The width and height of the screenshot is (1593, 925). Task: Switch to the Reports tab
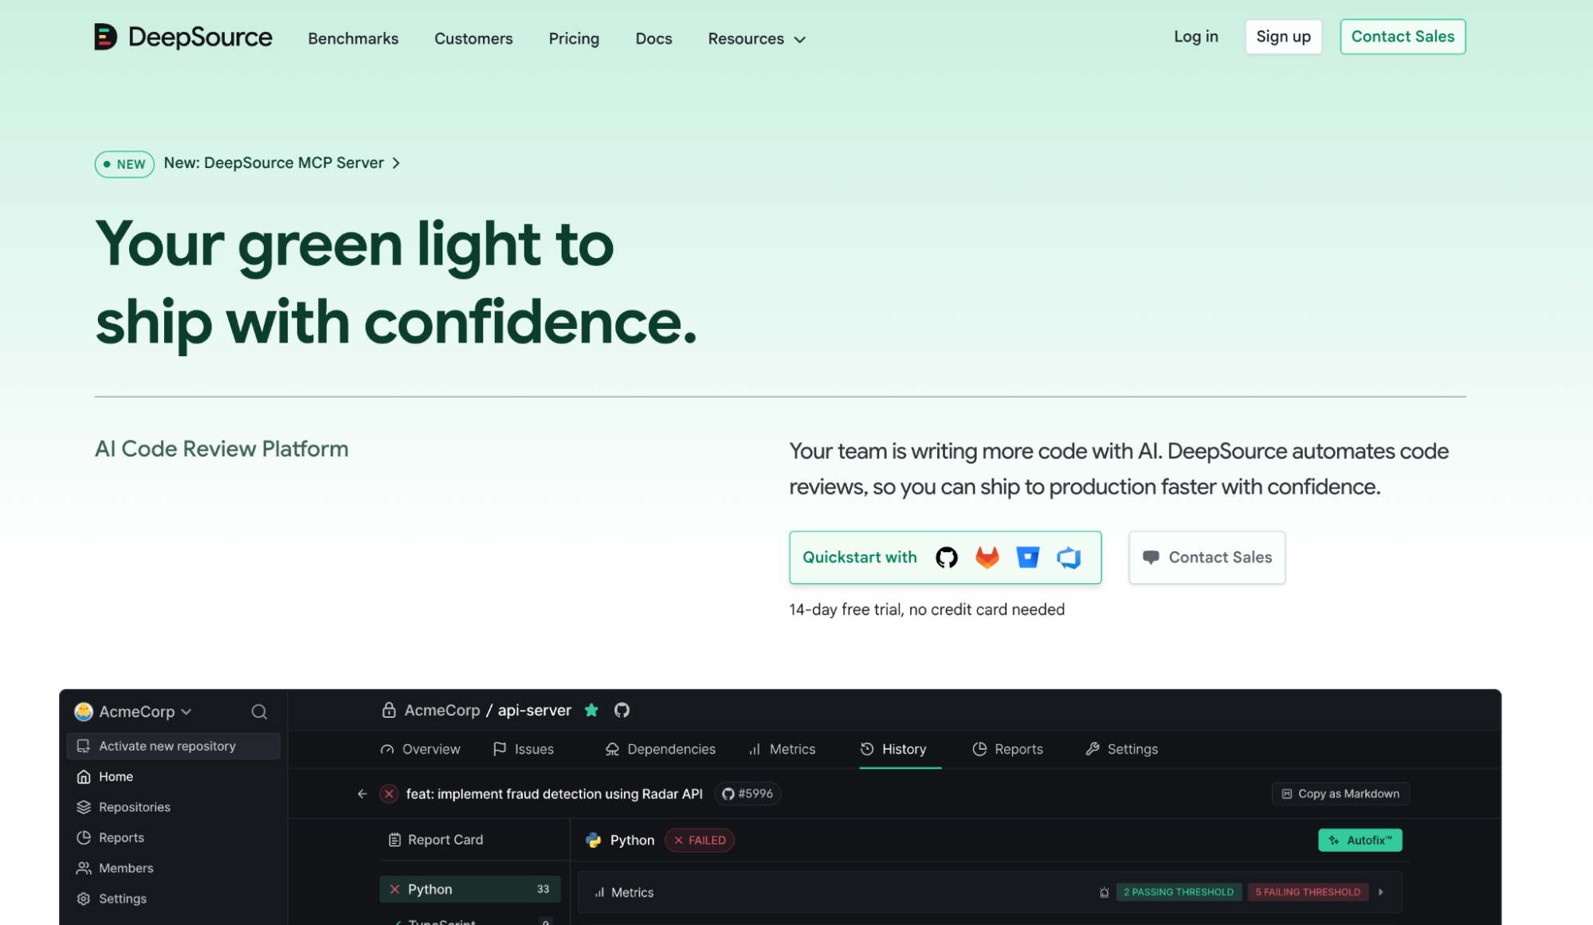[x=1007, y=749]
